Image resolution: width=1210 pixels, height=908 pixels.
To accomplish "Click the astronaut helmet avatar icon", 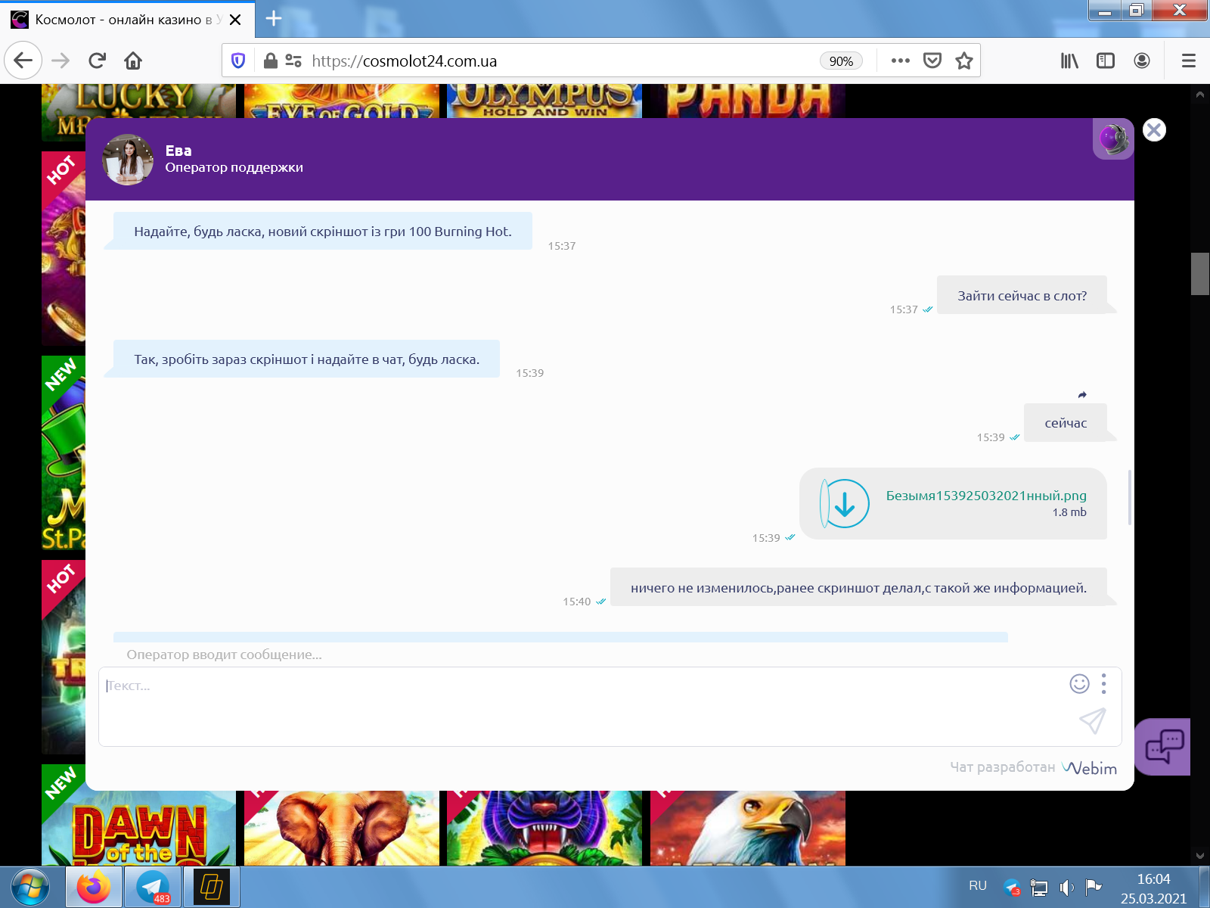I will pyautogui.click(x=1113, y=138).
